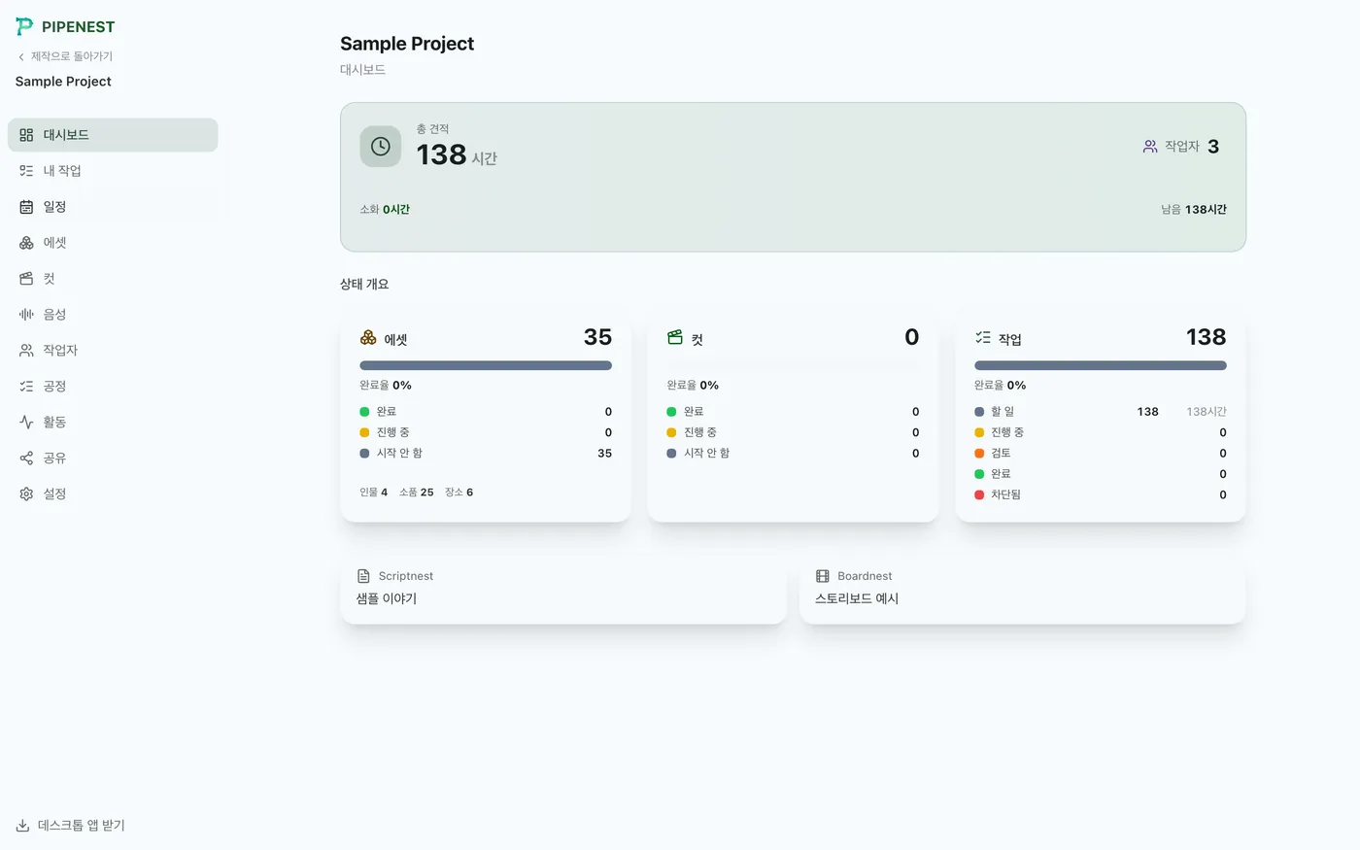This screenshot has height=850, width=1360.
Task: Select the 음성 waveform icon
Action: [x=26, y=315]
